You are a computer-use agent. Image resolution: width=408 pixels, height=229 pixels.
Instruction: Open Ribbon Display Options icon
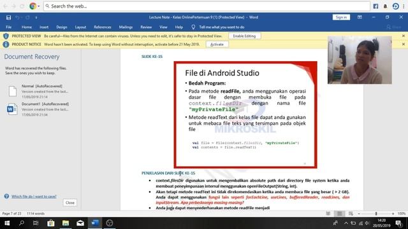click(360, 17)
